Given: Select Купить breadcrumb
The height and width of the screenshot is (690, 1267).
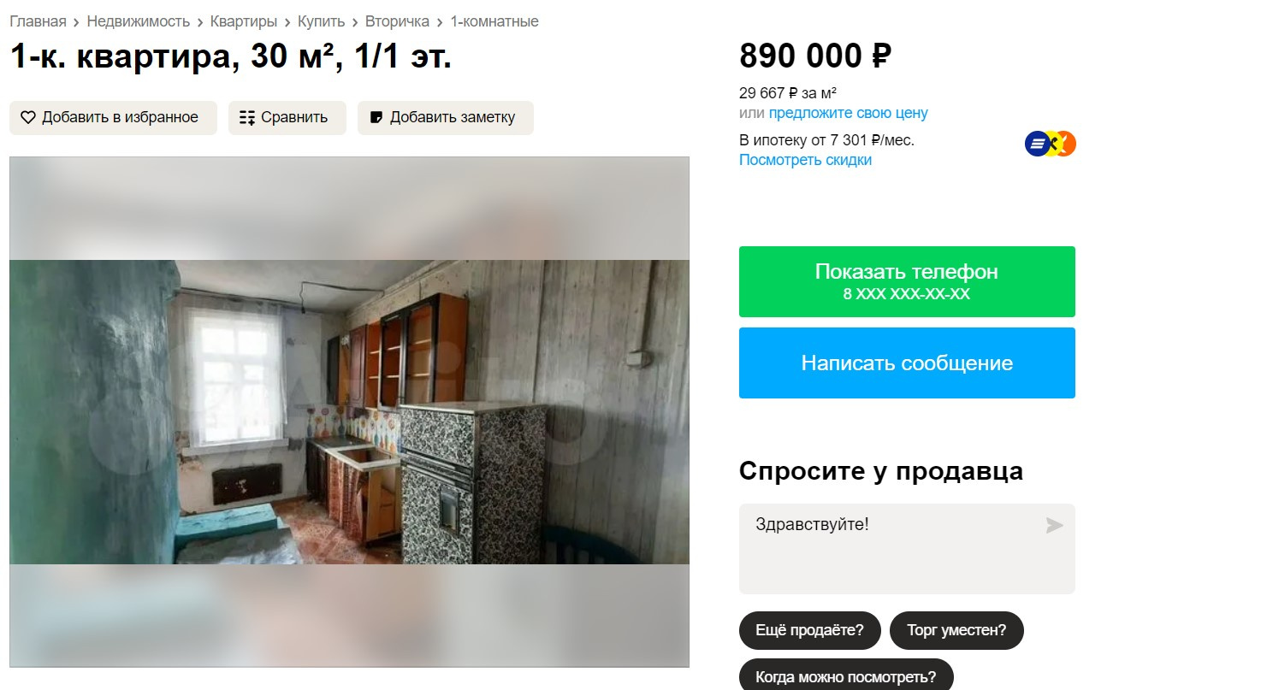Looking at the screenshot, I should point(321,21).
